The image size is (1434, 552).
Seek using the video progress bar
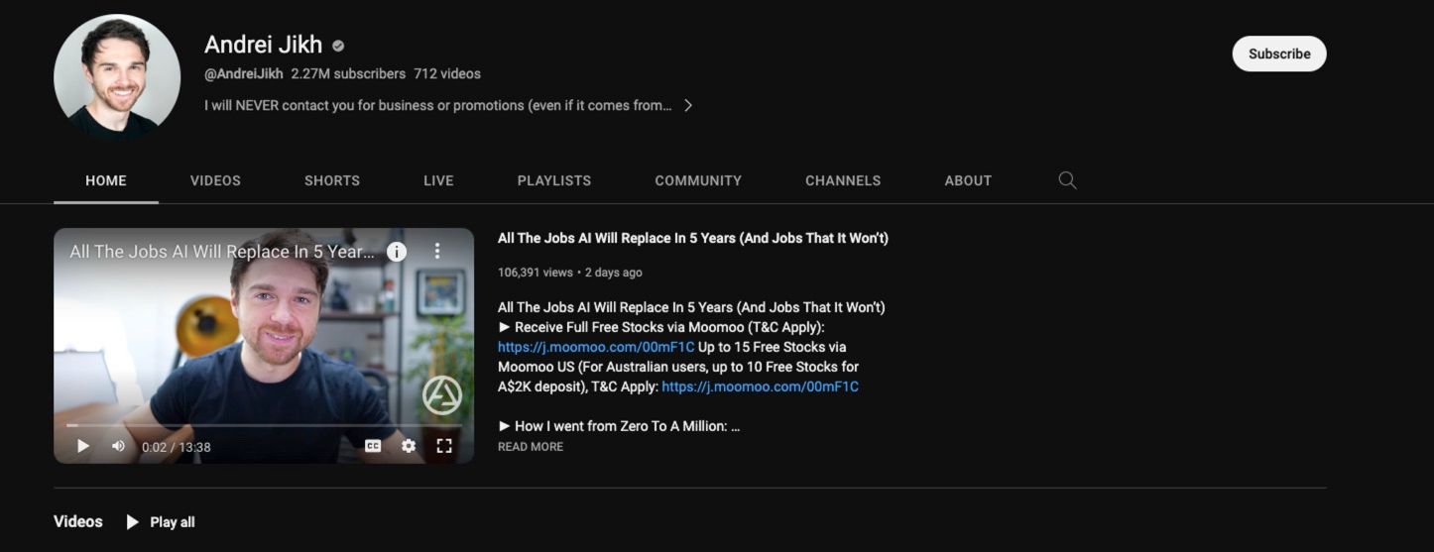pyautogui.click(x=263, y=425)
